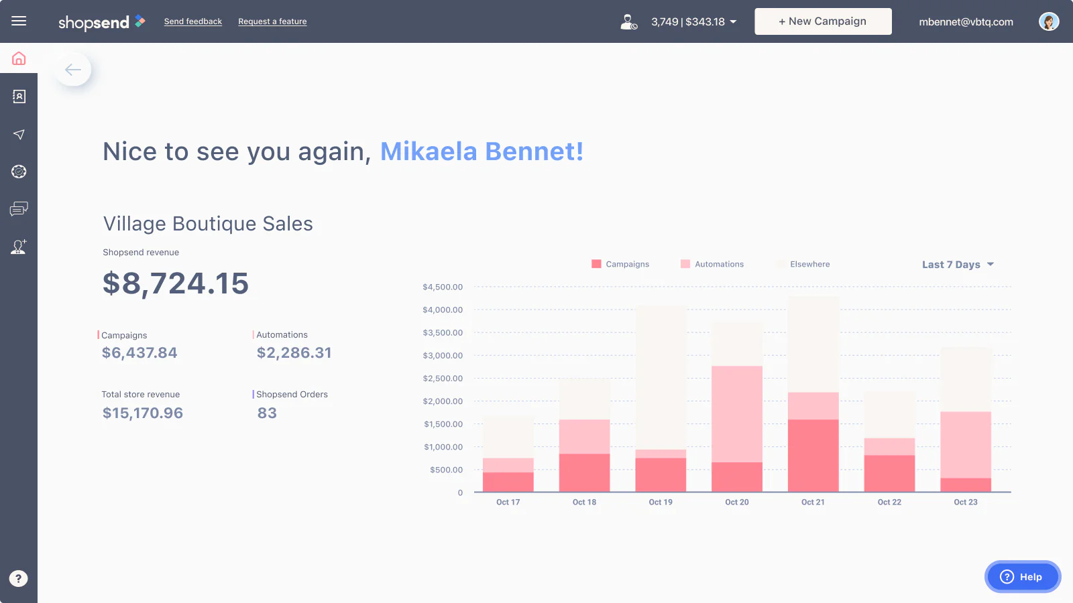Open the hamburger menu

(x=19, y=21)
